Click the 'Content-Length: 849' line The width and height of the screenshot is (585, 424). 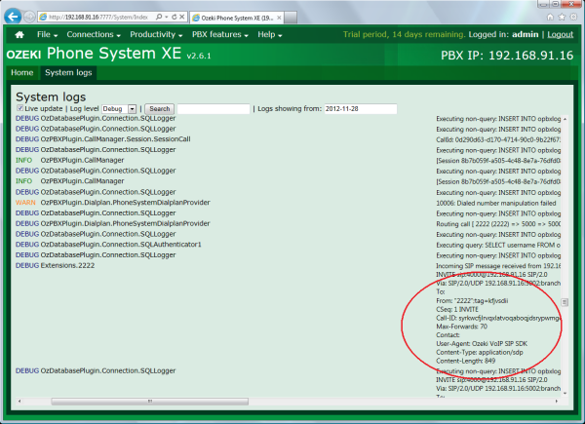tap(466, 361)
